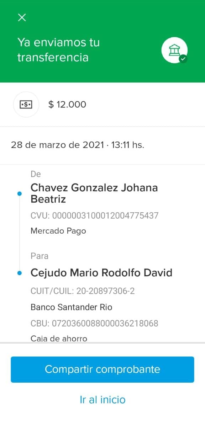The width and height of the screenshot is (205, 426).
Task: Tap the blue dot next to recipient name
Action: click(x=19, y=273)
